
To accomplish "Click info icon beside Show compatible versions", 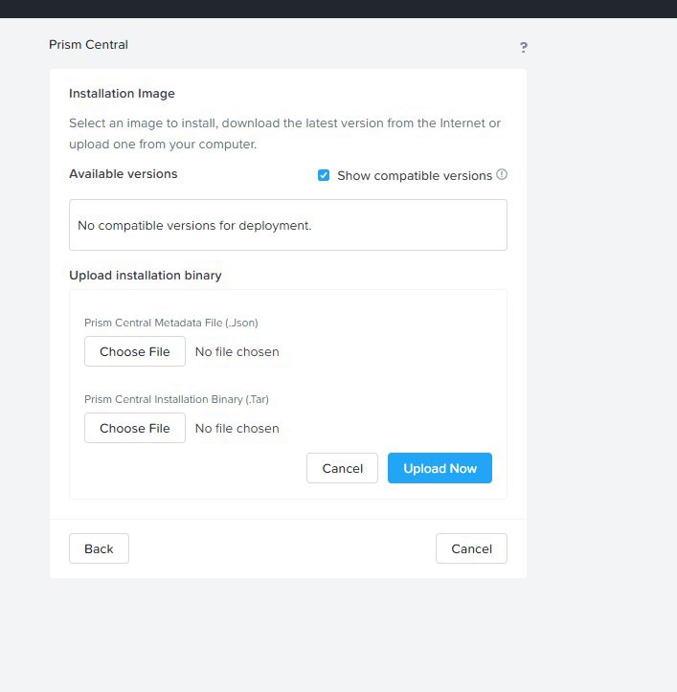I will pos(502,174).
